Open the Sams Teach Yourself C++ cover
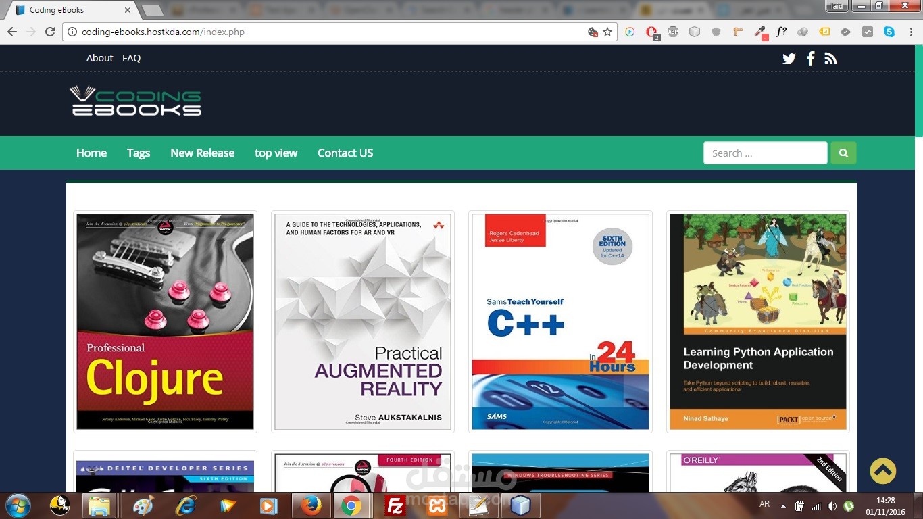This screenshot has height=519, width=923. point(560,322)
